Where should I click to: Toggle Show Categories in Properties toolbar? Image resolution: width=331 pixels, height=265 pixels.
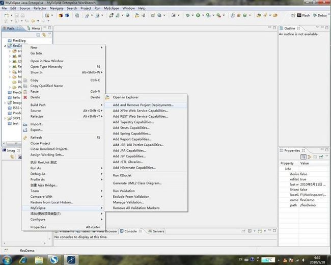304,157
